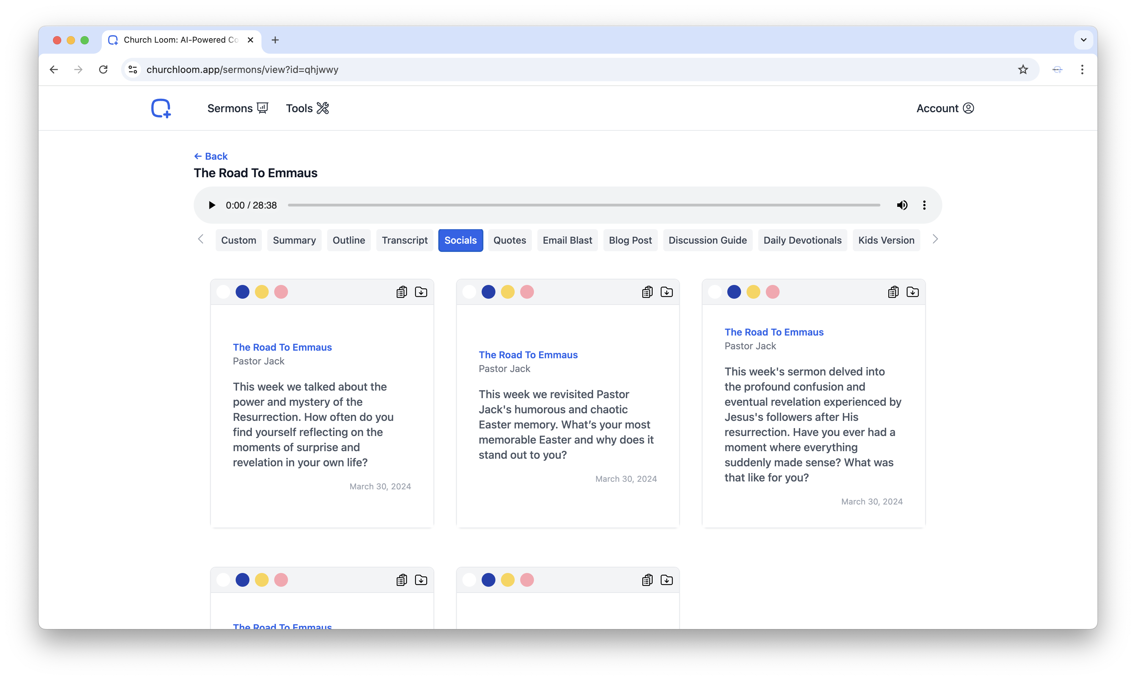Image resolution: width=1136 pixels, height=680 pixels.
Task: Click the browser address bar URL
Action: [x=242, y=70]
